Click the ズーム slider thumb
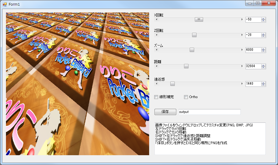The width and height of the screenshot is (278, 165). (192, 50)
